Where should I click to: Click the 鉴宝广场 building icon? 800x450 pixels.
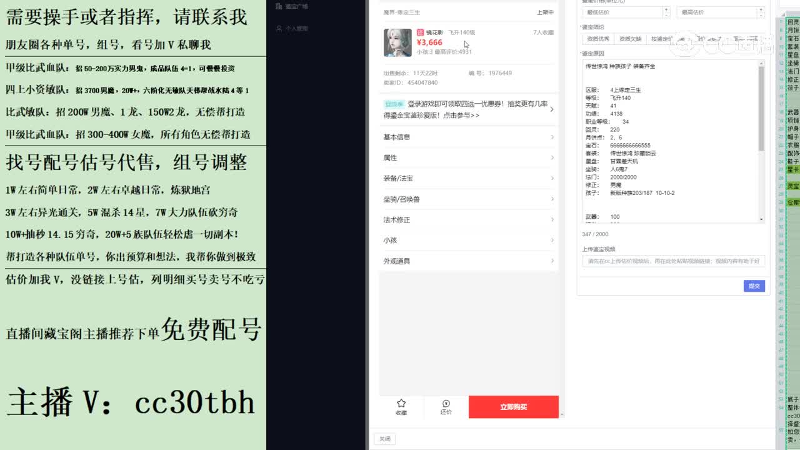(279, 6)
